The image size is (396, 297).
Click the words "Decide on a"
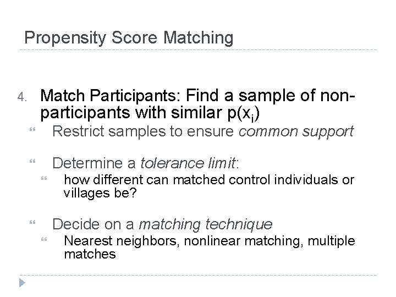click(x=94, y=224)
